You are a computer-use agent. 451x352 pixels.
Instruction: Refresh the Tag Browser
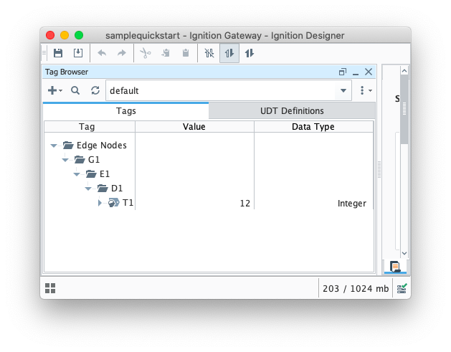(x=95, y=90)
